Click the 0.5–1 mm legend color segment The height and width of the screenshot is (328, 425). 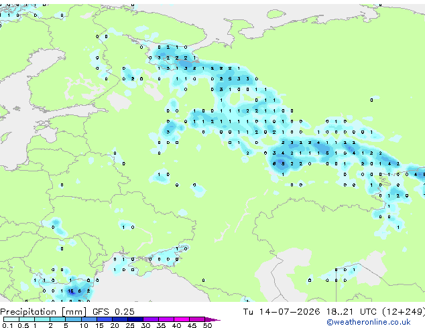pos(27,319)
